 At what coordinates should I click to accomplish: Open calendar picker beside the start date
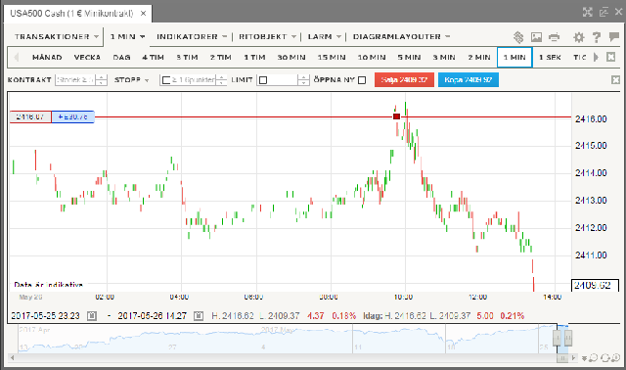point(92,316)
